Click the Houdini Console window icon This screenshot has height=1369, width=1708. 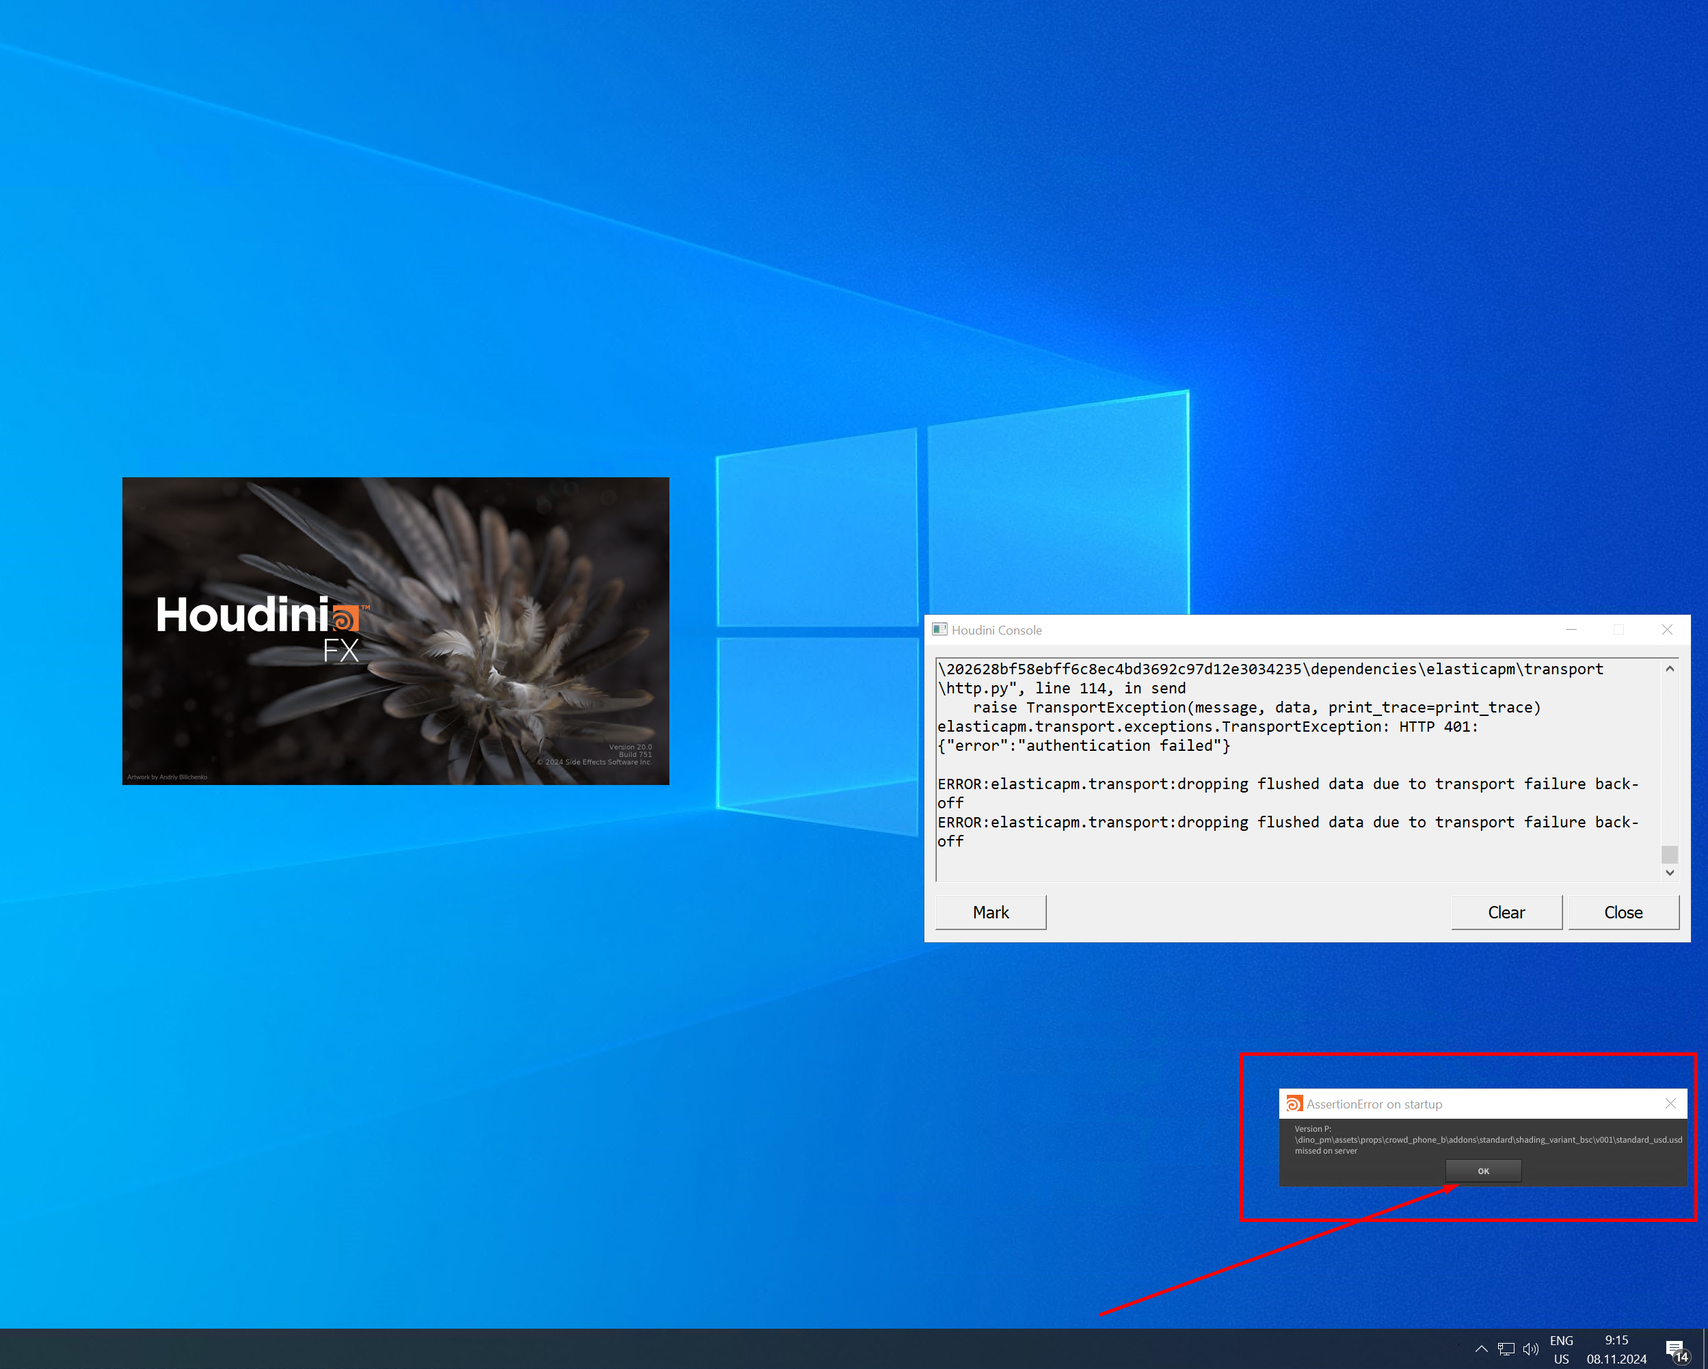[939, 630]
